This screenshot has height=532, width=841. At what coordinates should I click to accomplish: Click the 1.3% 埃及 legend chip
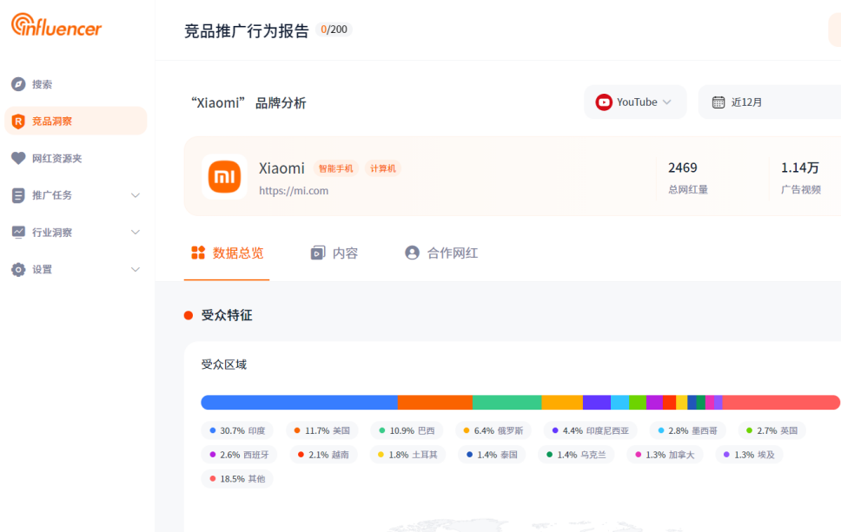[x=749, y=454]
